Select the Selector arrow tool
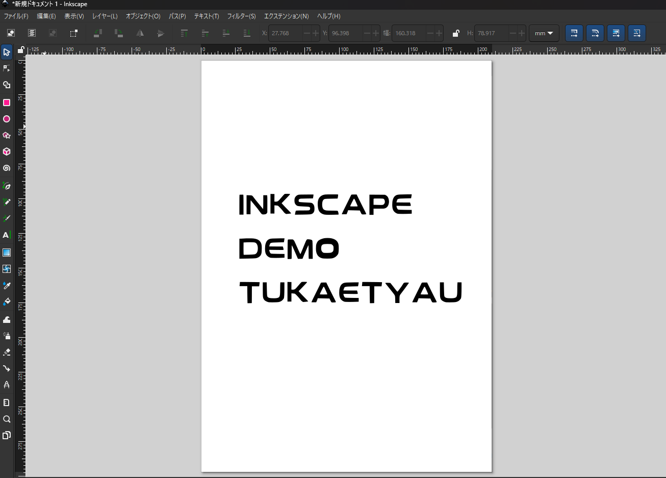This screenshot has width=666, height=478. (x=7, y=52)
